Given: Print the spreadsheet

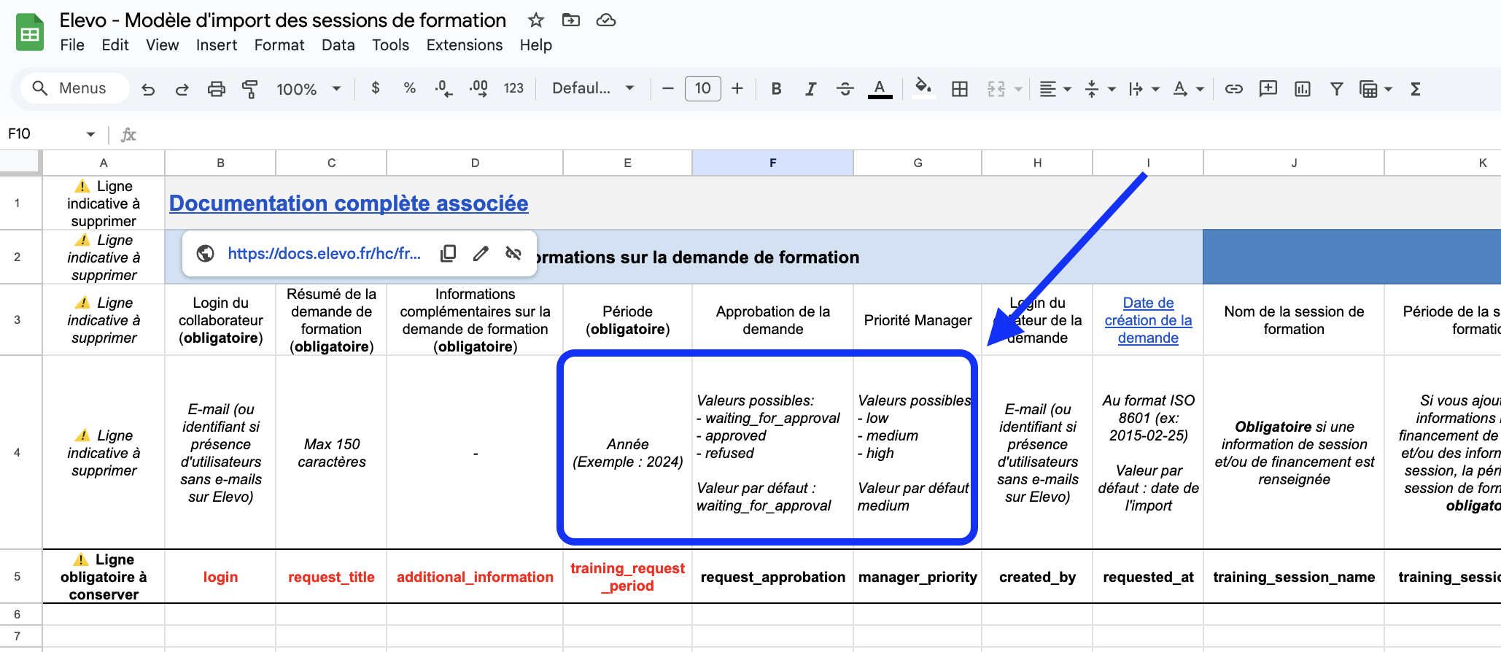Looking at the screenshot, I should [x=217, y=89].
